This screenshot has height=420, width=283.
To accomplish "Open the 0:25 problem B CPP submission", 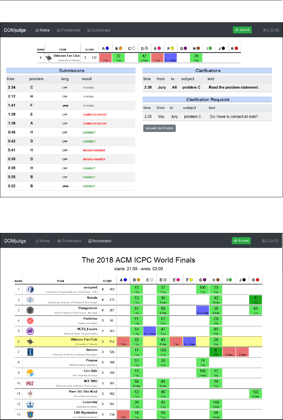I will (71, 177).
